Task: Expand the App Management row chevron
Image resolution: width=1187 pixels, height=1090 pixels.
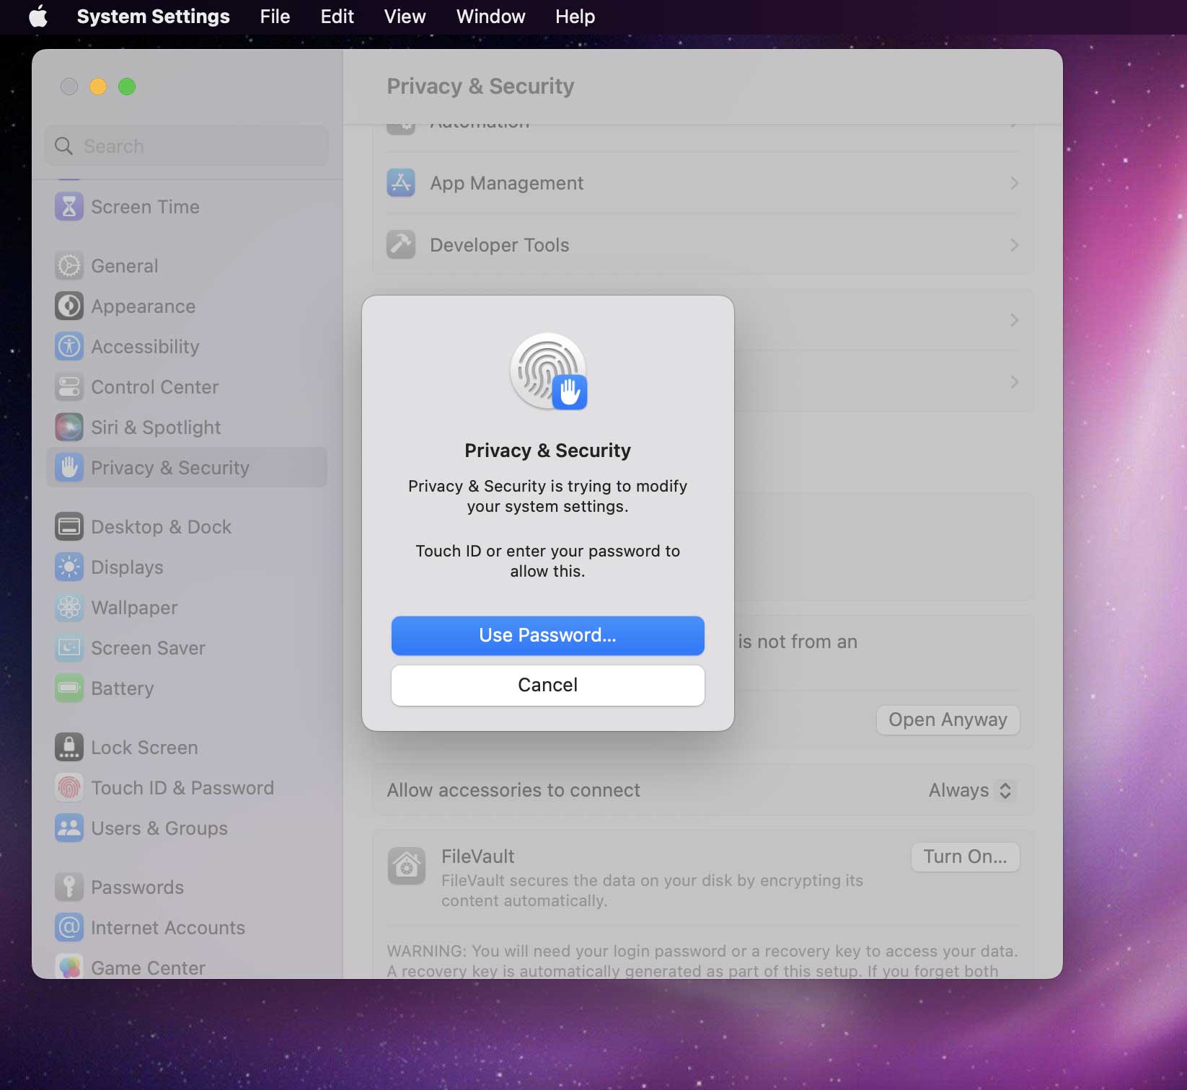Action: tap(1014, 183)
